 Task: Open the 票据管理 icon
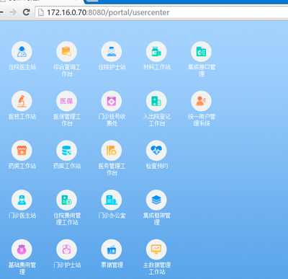112,249
